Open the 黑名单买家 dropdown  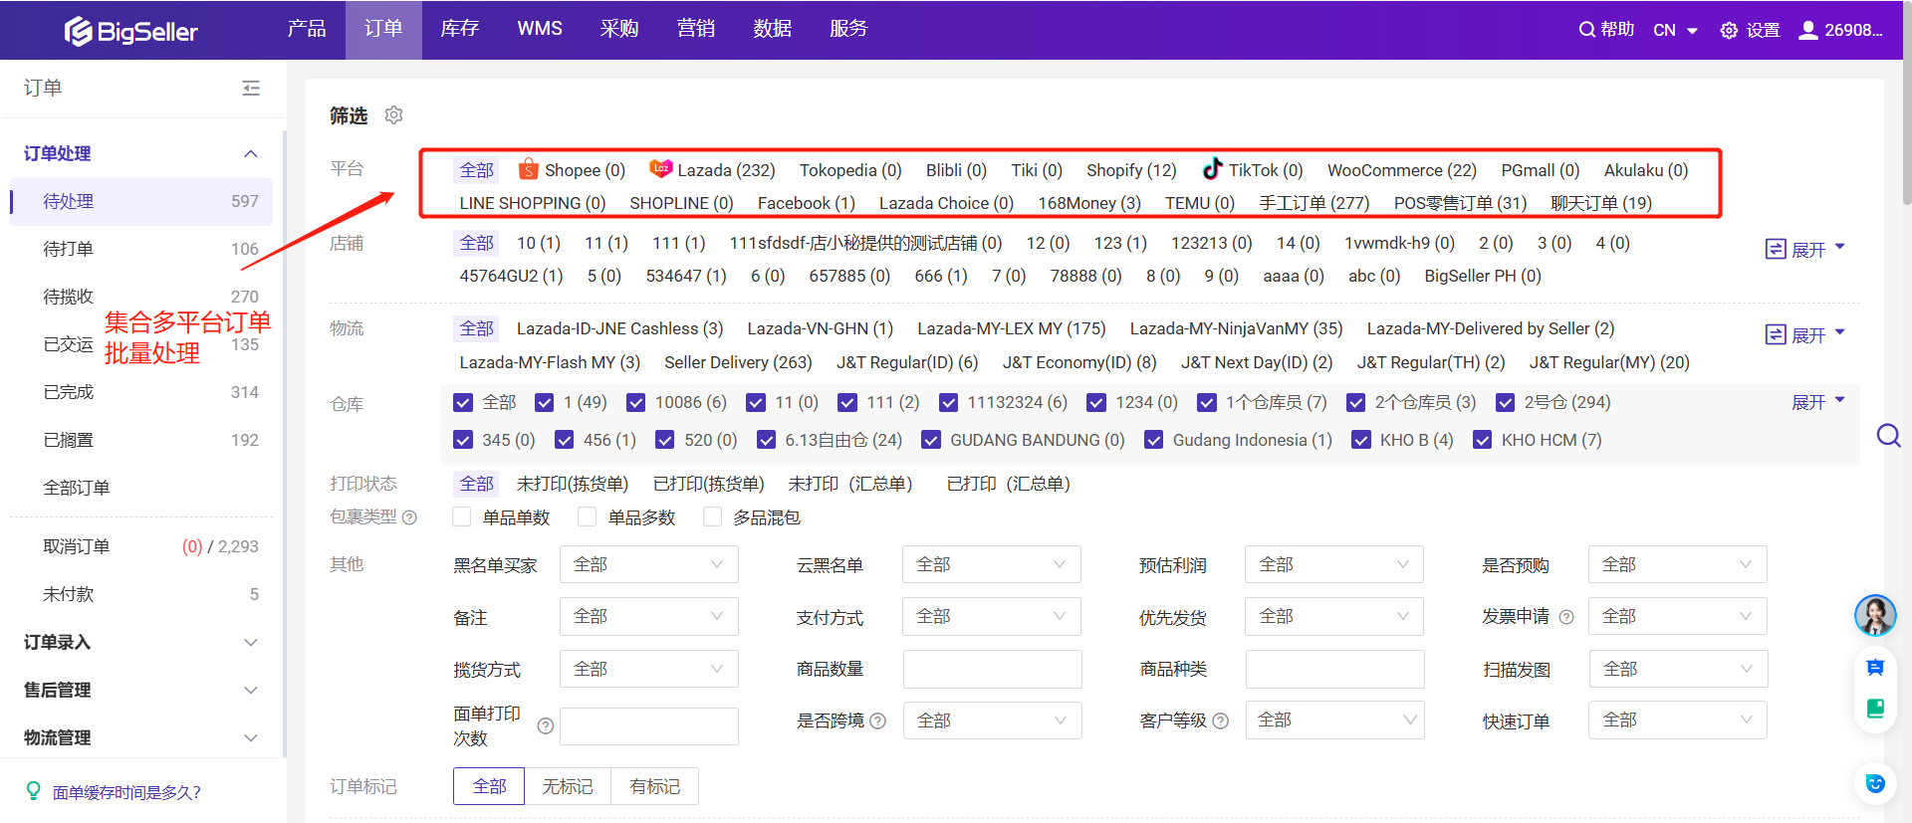point(648,564)
